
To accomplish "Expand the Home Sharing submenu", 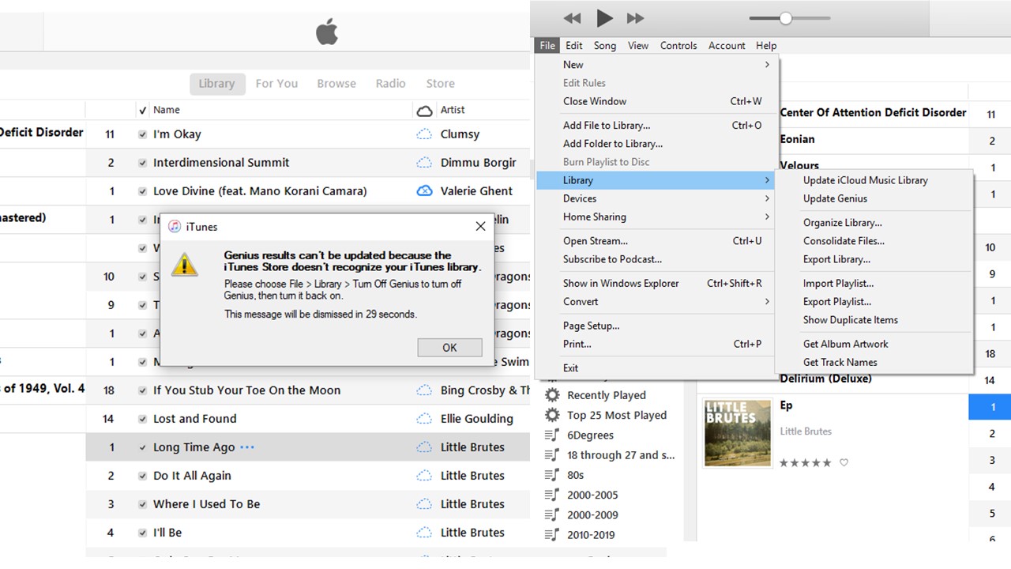I will 657,217.
